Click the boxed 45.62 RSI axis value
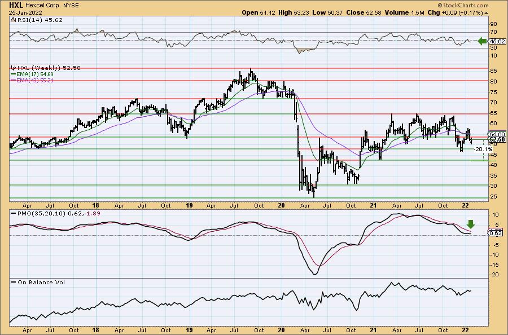The height and width of the screenshot is (335, 508). click(x=497, y=41)
